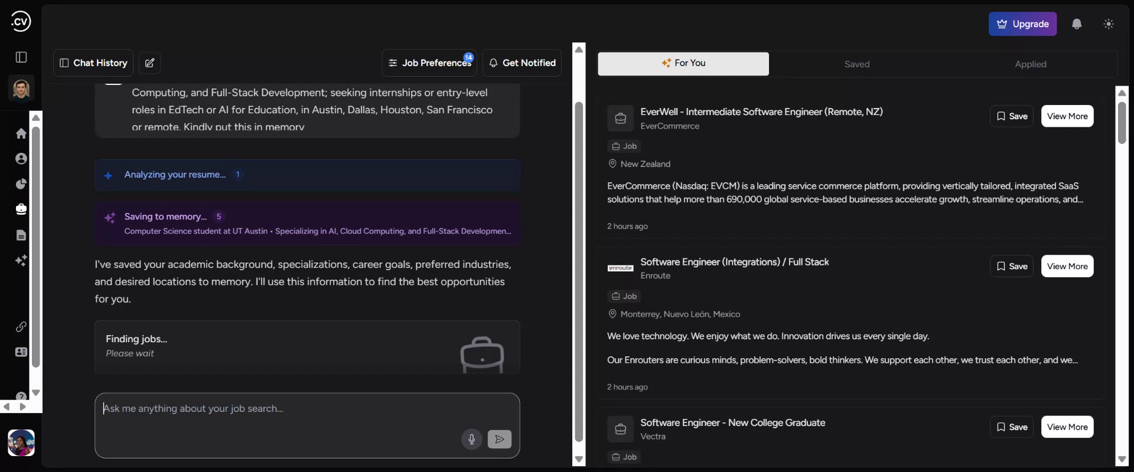Click the Job tag under EverCommerce
1134x472 pixels.
(624, 146)
